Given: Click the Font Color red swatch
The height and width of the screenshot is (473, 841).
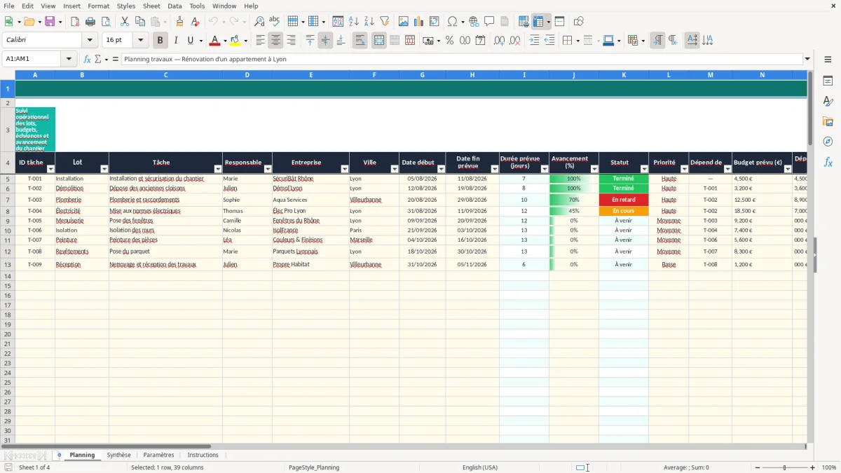Looking at the screenshot, I should click(215, 41).
